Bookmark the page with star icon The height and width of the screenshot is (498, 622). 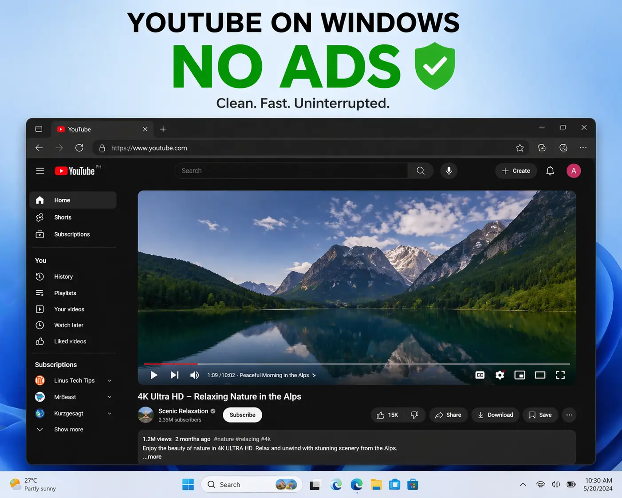pos(520,148)
